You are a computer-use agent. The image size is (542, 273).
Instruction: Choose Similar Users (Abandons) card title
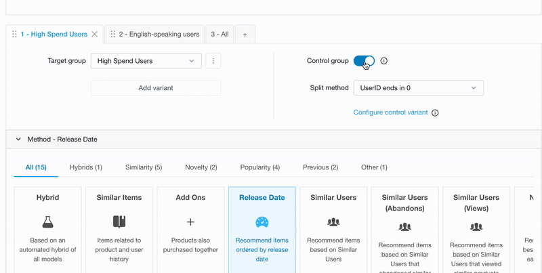coord(404,203)
